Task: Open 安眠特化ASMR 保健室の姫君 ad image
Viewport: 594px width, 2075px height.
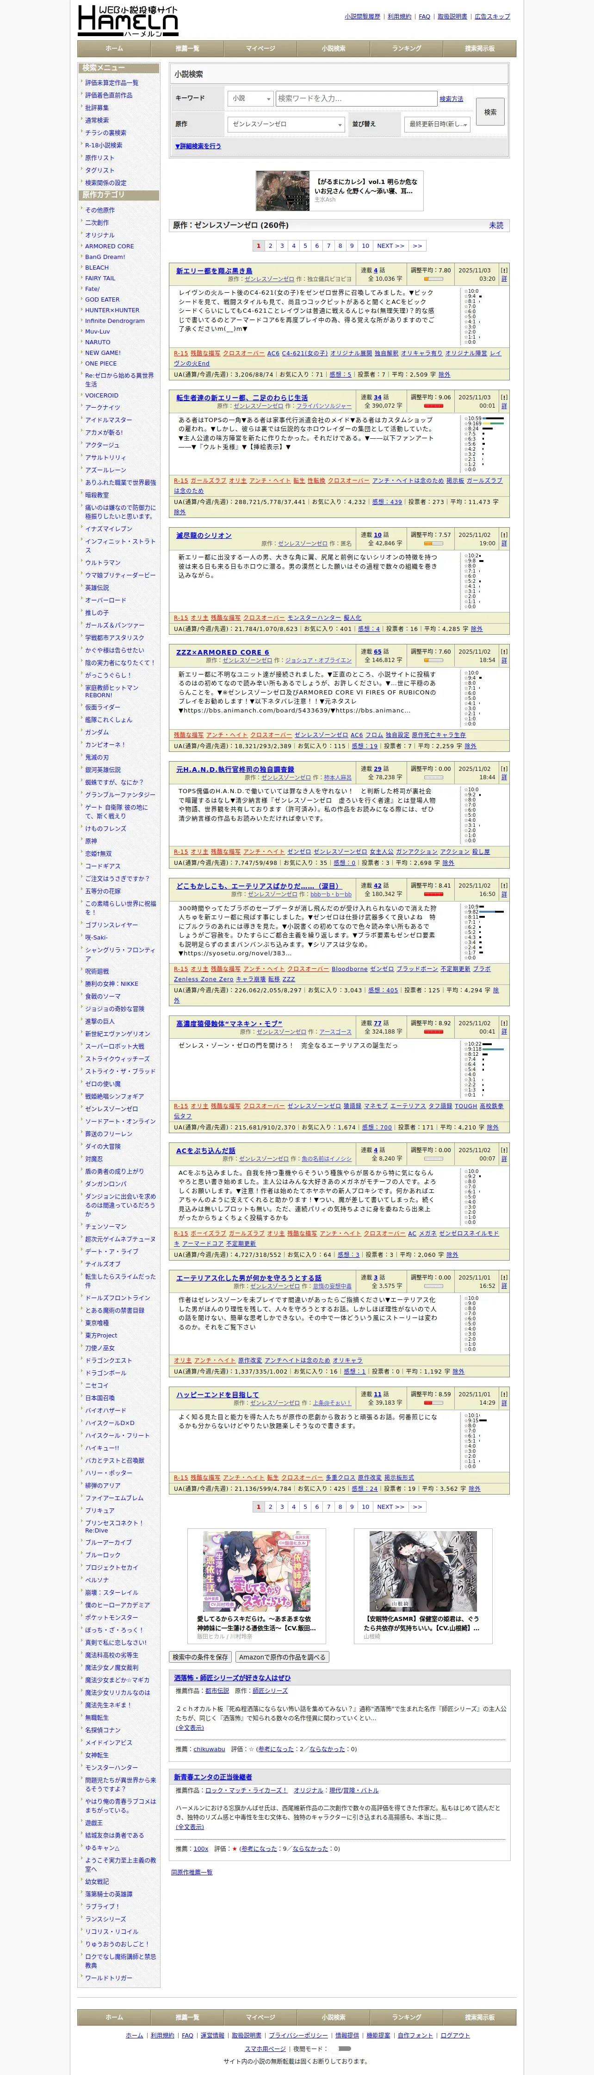Action: [x=423, y=1571]
